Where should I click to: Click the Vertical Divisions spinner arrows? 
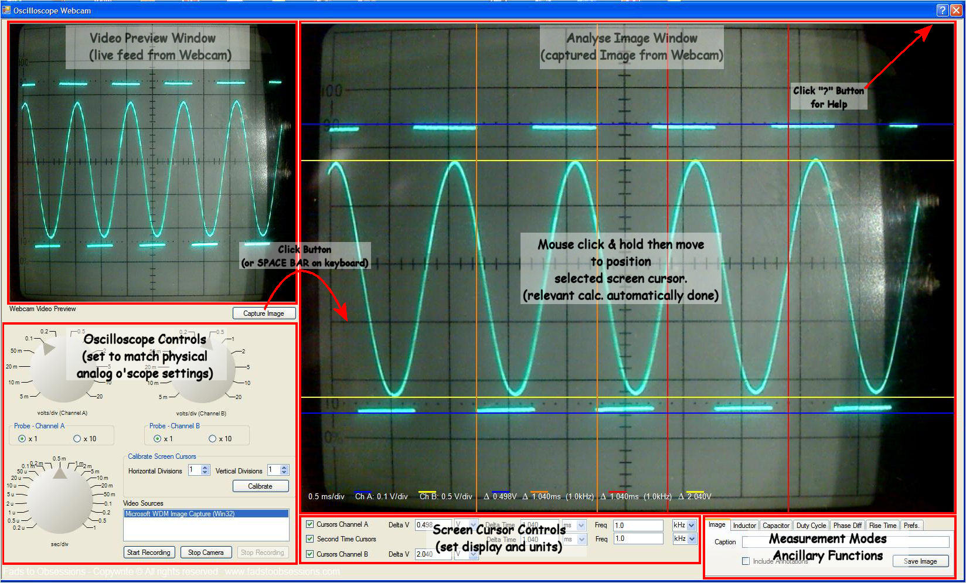(x=284, y=470)
